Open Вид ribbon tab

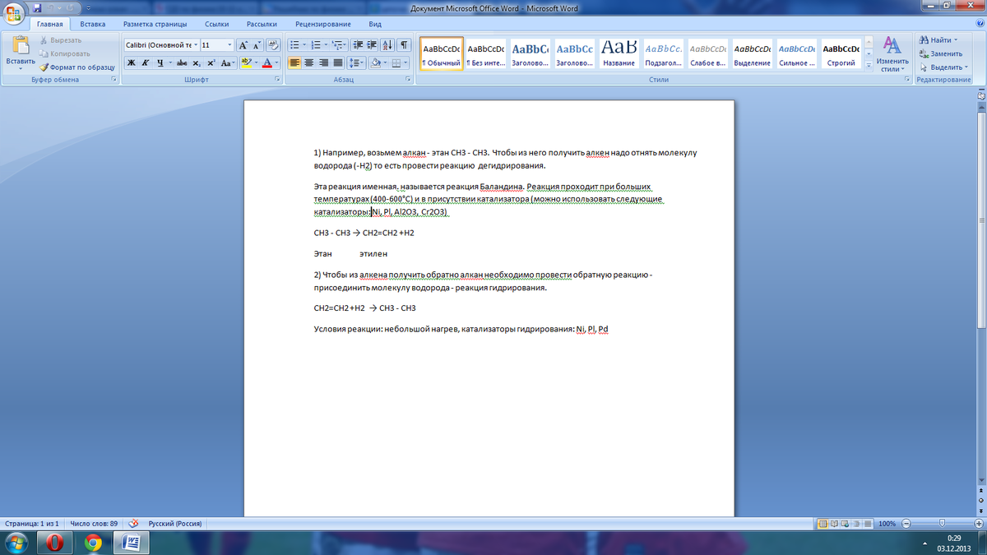[375, 25]
